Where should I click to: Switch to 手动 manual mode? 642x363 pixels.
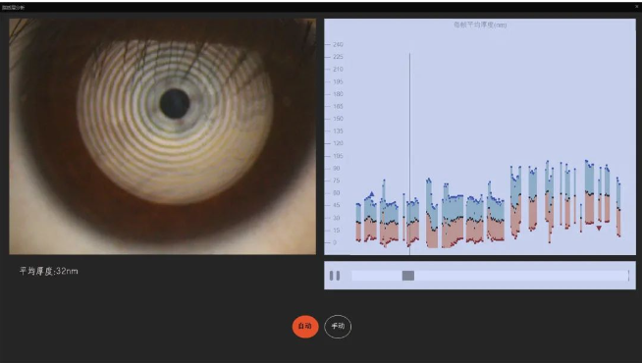338,326
